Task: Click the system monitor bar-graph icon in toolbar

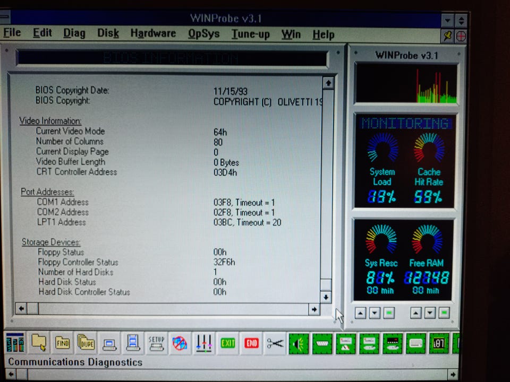Action: click(x=15, y=343)
